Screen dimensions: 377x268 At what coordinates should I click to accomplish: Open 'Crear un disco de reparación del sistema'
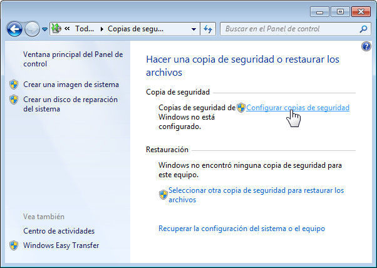pyautogui.click(x=70, y=105)
